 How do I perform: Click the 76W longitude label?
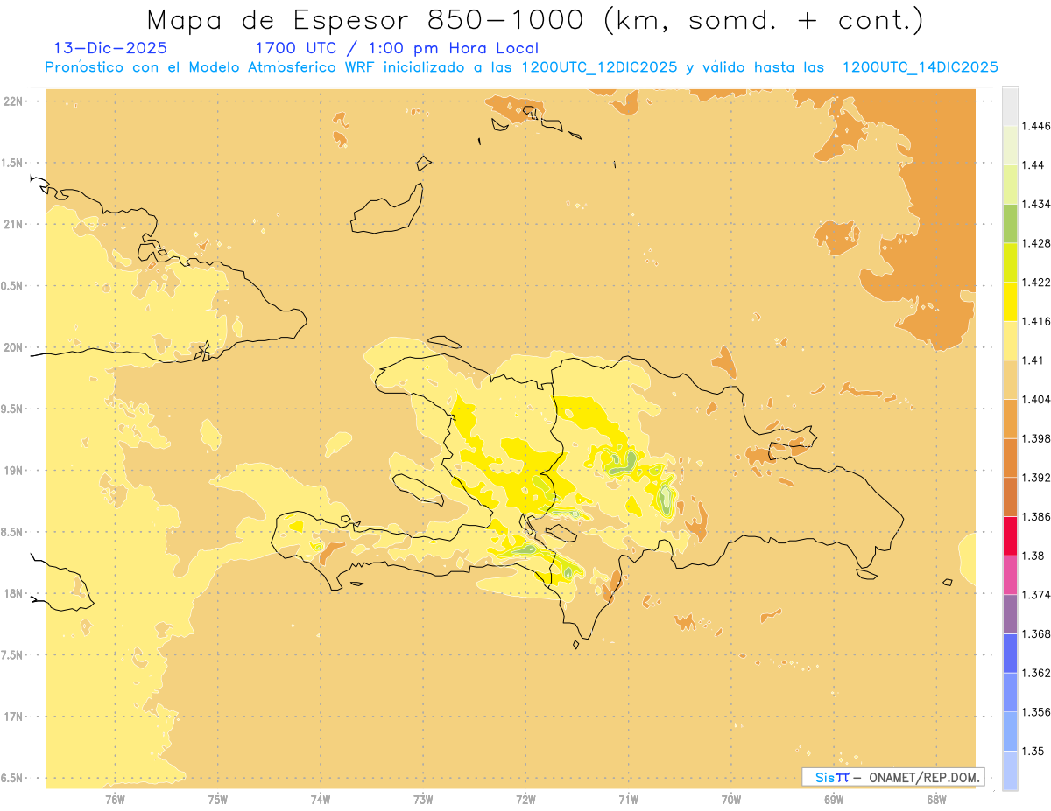click(115, 799)
